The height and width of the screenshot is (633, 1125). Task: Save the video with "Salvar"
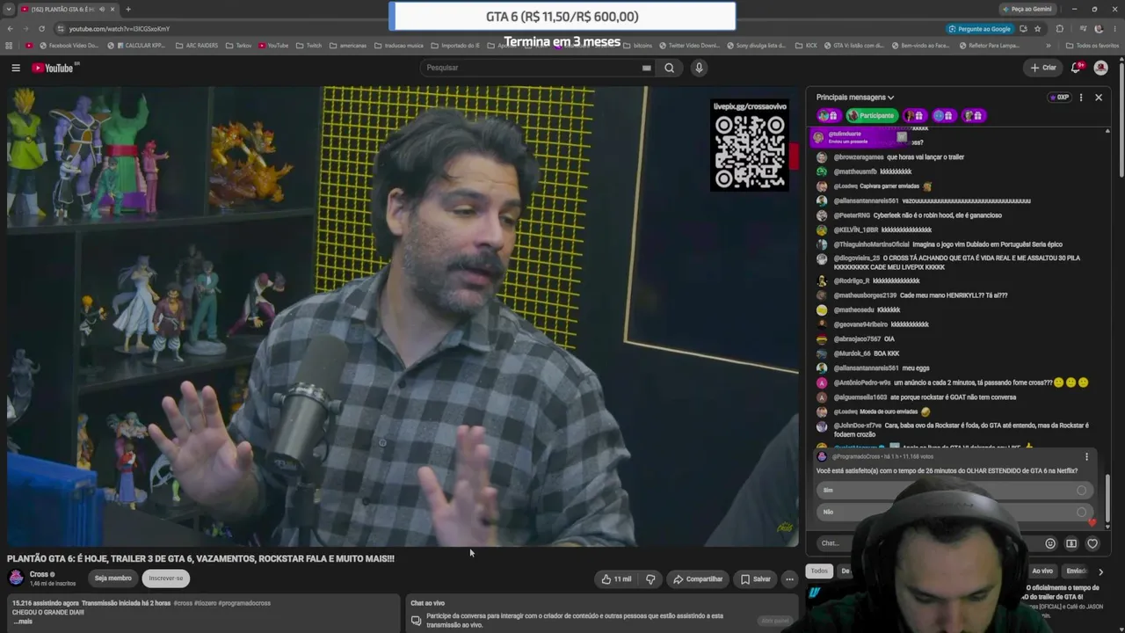click(755, 578)
